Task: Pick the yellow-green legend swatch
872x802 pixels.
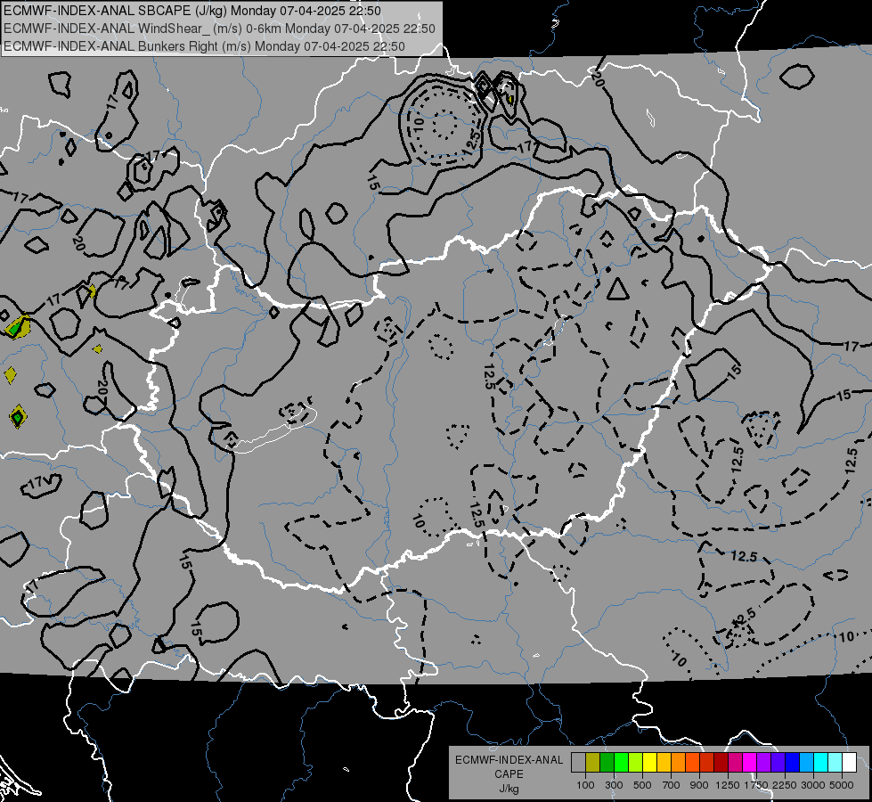Action: pyautogui.click(x=636, y=763)
